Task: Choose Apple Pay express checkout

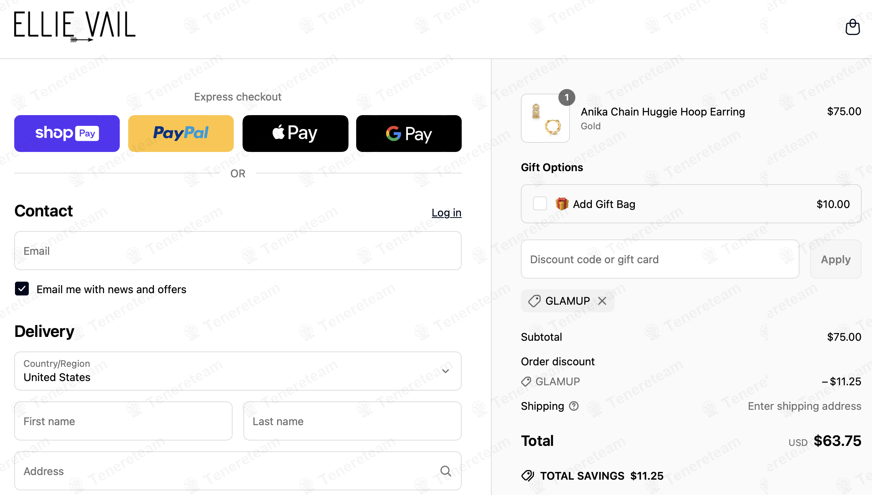Action: 295,134
